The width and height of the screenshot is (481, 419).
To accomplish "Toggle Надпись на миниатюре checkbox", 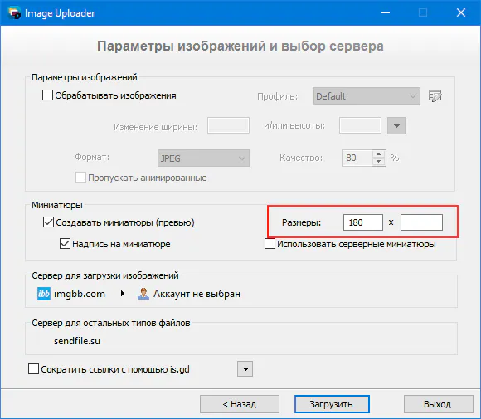I will click(x=65, y=244).
